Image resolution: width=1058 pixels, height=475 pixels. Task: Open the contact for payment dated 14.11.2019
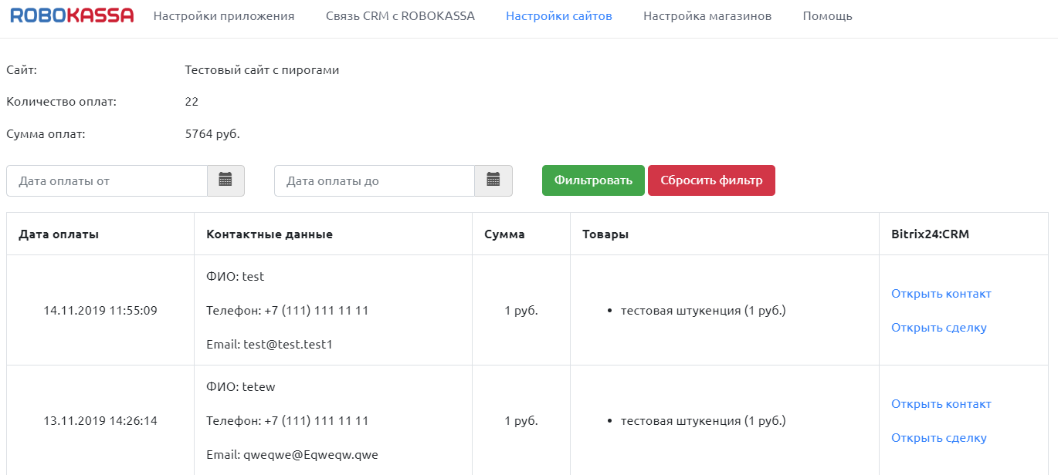[941, 293]
